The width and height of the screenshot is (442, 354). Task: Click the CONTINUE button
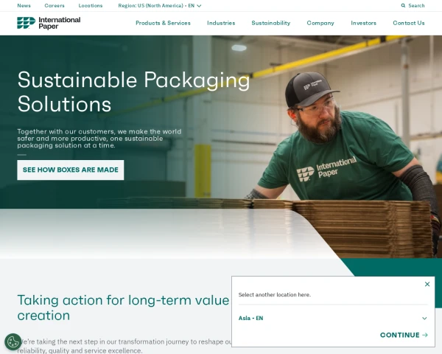click(404, 335)
